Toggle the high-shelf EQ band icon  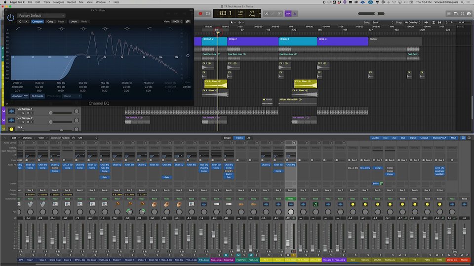click(149, 29)
